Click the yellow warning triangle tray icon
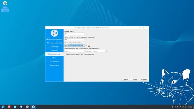Image resolution: width=194 pixels, height=109 pixels. (186, 107)
